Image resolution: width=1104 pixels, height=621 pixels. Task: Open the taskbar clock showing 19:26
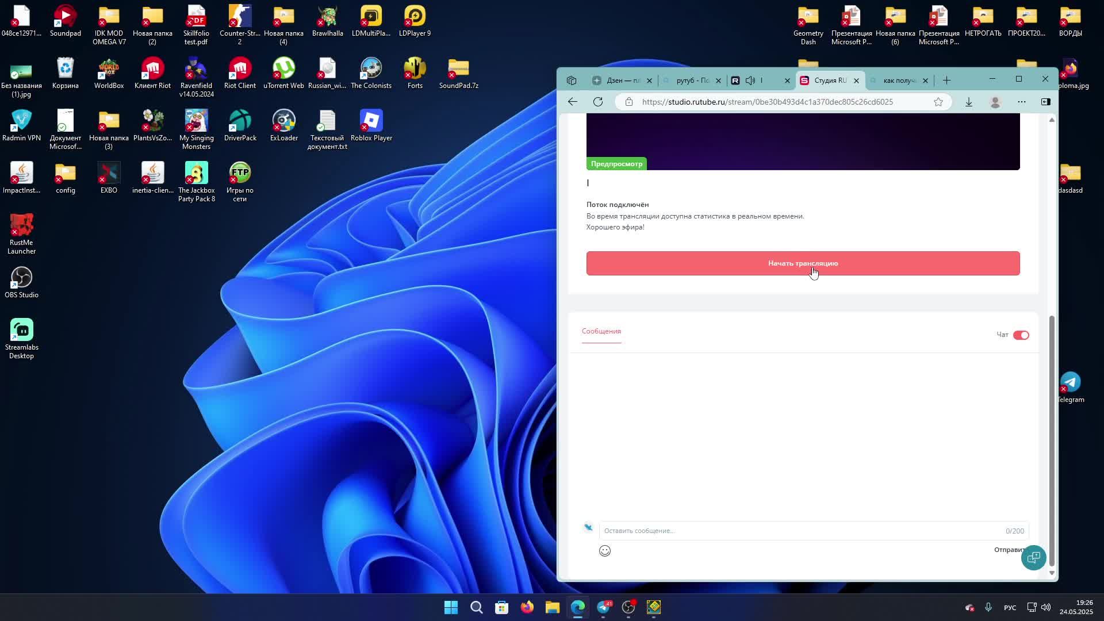coord(1077,607)
